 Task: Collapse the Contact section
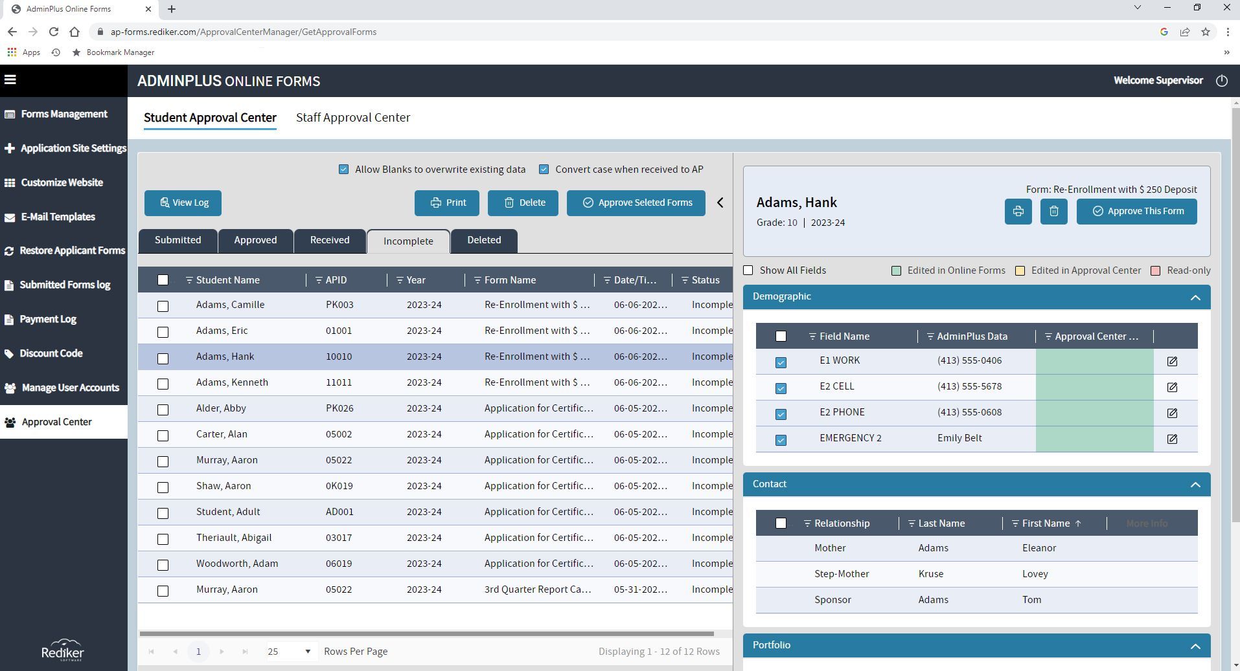(1195, 485)
